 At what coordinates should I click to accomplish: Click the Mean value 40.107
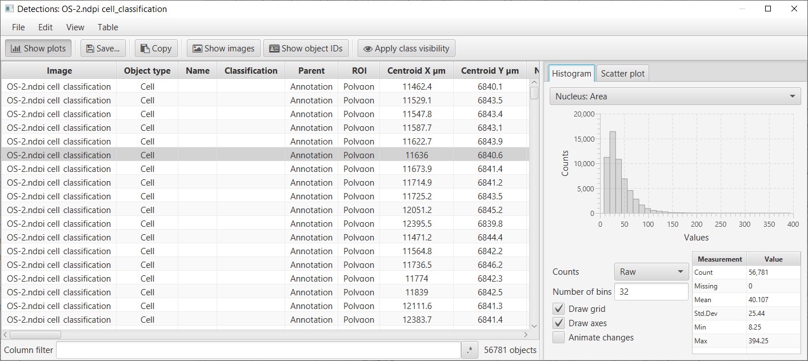tap(758, 300)
